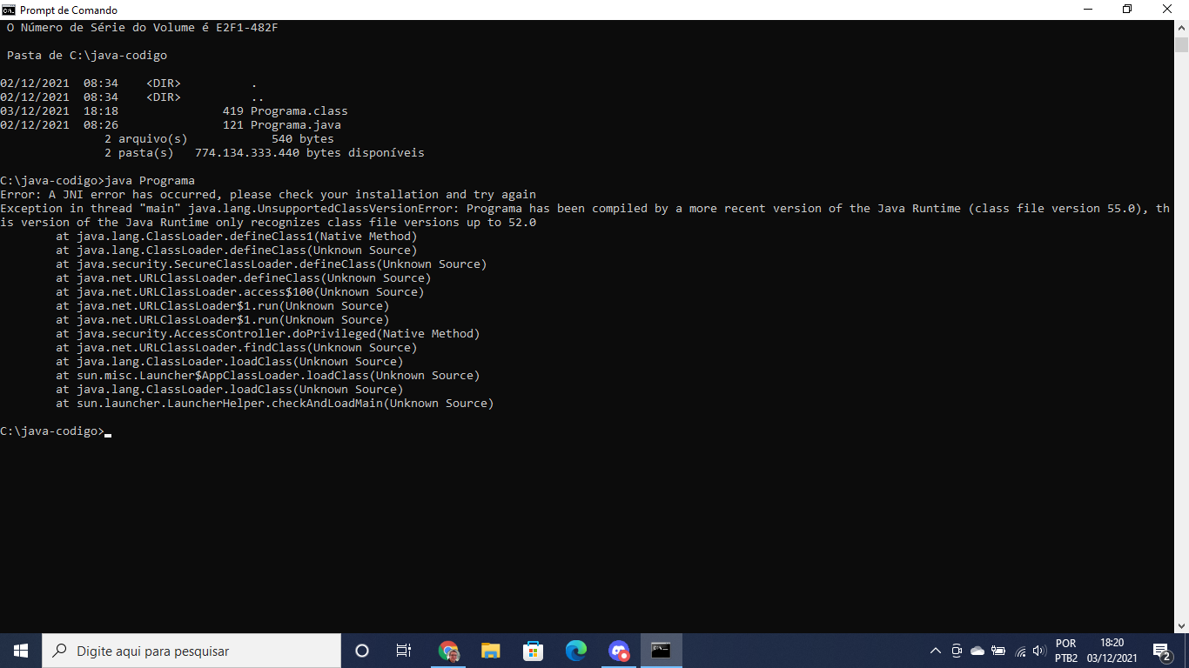The image size is (1189, 668).
Task: Open the volume speaker tray icon
Action: coord(1038,651)
